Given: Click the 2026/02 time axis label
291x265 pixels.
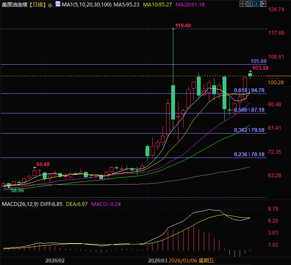Looking at the screenshot, I should pos(55,261).
